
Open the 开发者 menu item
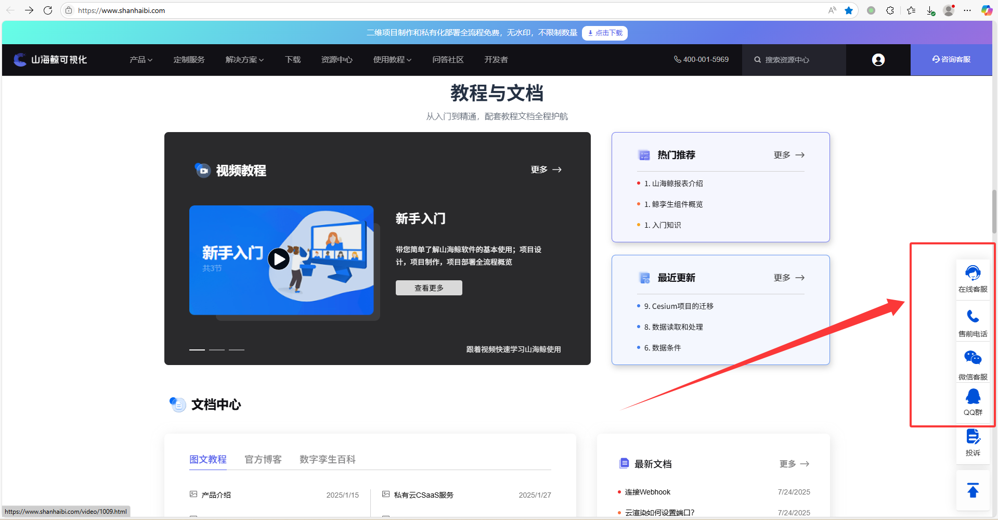[496, 60]
